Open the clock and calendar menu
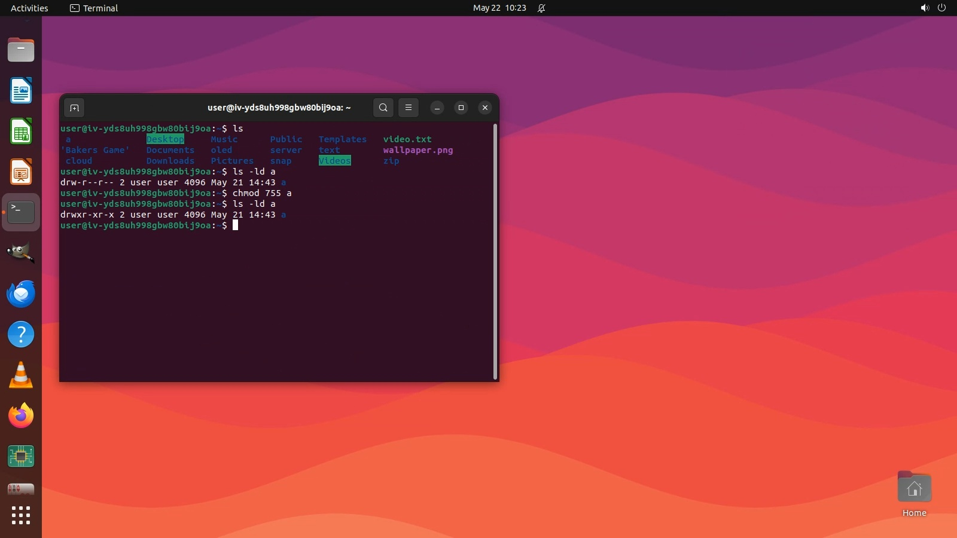Viewport: 957px width, 538px height. 499,8
